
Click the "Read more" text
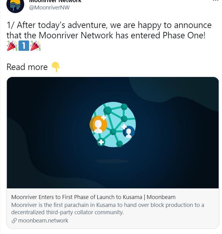pos(27,67)
